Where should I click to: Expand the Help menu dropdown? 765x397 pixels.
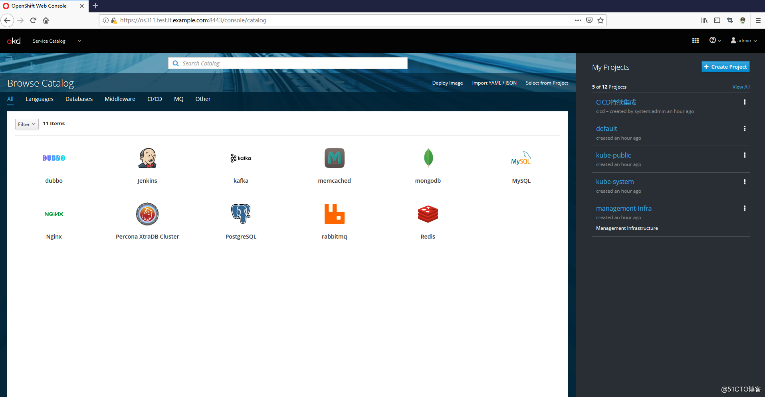(715, 40)
